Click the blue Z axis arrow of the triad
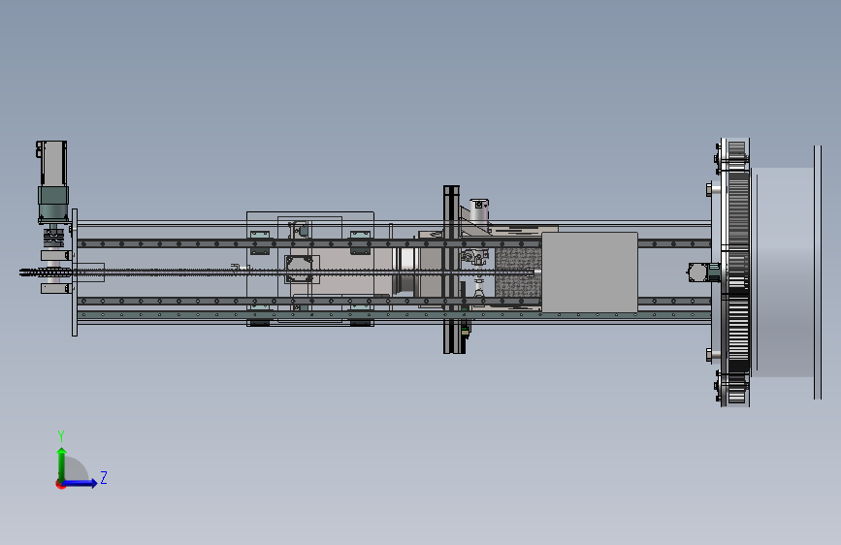841x545 pixels. pos(81,483)
